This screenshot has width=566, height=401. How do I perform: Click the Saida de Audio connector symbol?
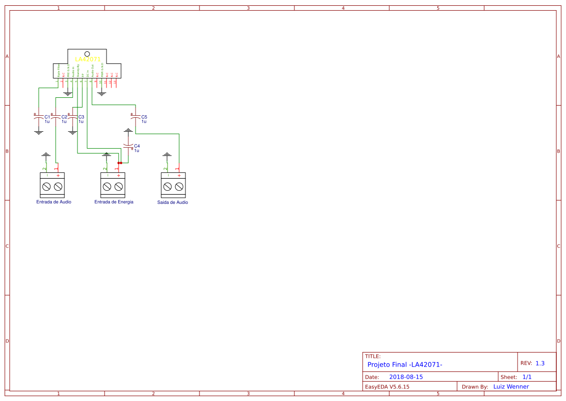173,185
